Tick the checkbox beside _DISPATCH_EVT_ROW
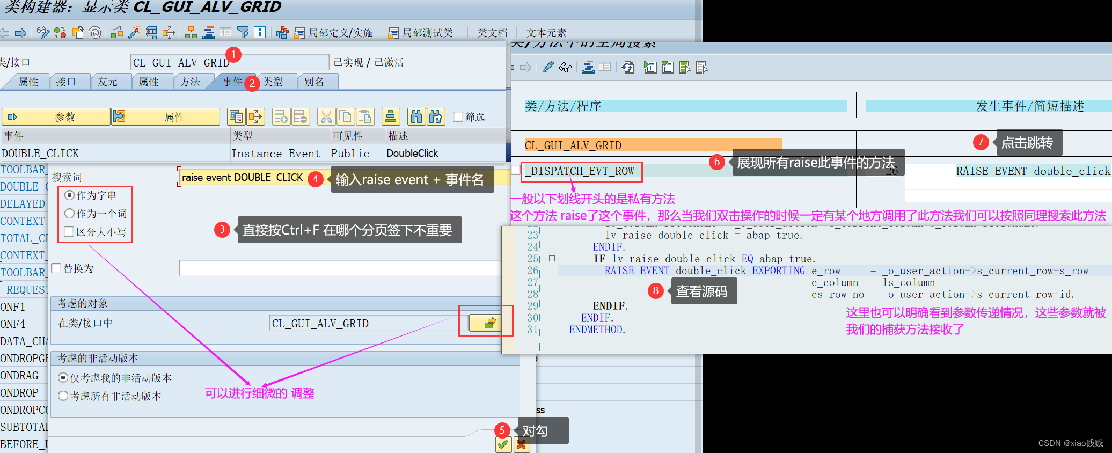The image size is (1112, 453). tap(516, 171)
